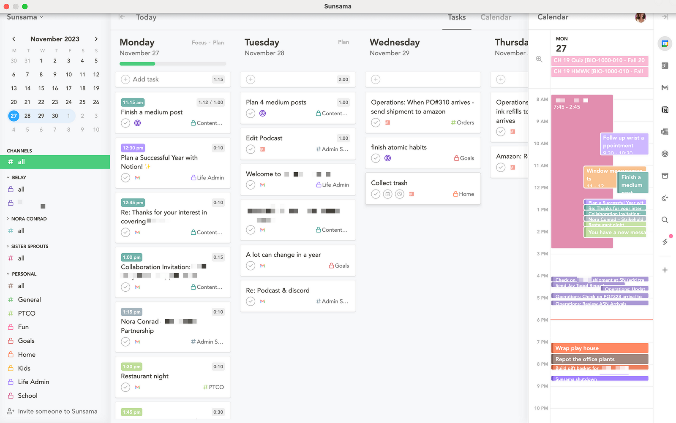676x423 pixels.
Task: Open the Google Calendar integration icon
Action: pos(665,43)
